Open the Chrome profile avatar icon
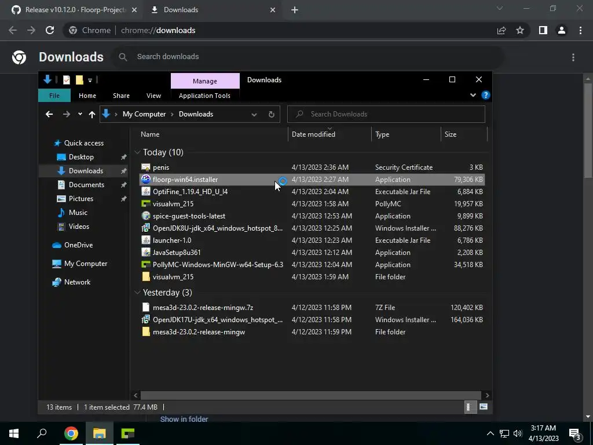593x445 pixels. (562, 30)
